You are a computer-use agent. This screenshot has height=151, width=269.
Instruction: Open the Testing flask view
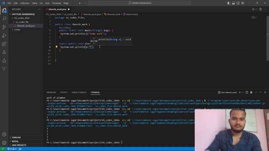4,52
